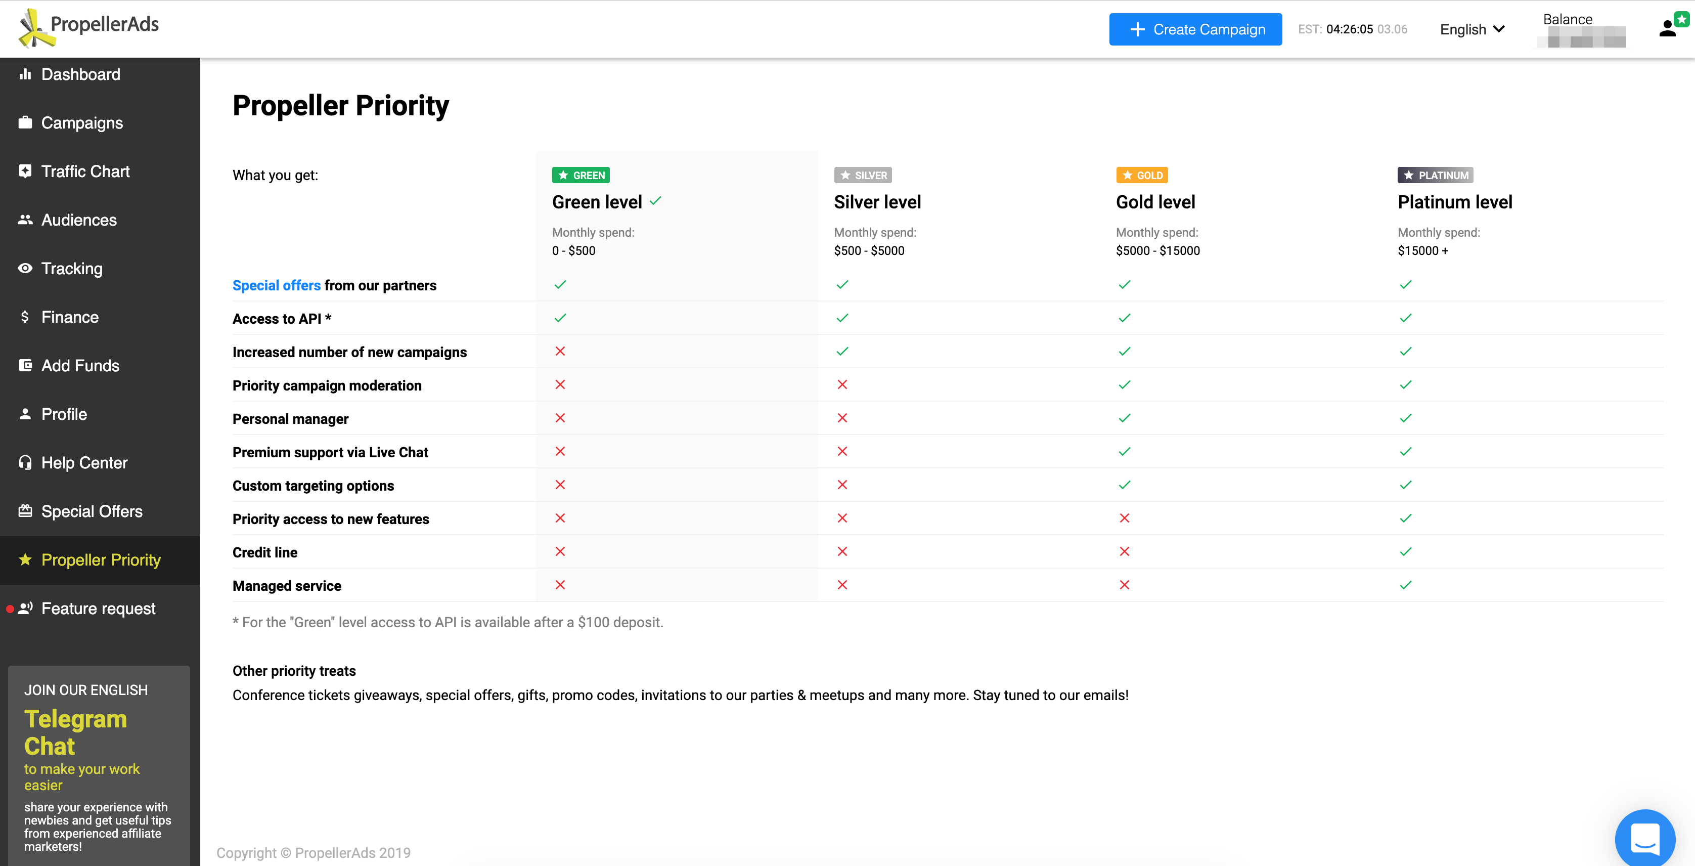Select Audiences from the sidebar

coord(79,221)
